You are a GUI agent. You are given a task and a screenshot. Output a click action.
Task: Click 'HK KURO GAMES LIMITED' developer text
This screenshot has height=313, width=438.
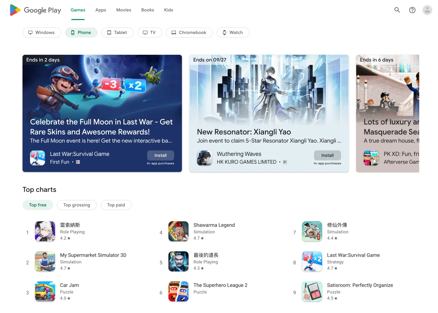247,162
